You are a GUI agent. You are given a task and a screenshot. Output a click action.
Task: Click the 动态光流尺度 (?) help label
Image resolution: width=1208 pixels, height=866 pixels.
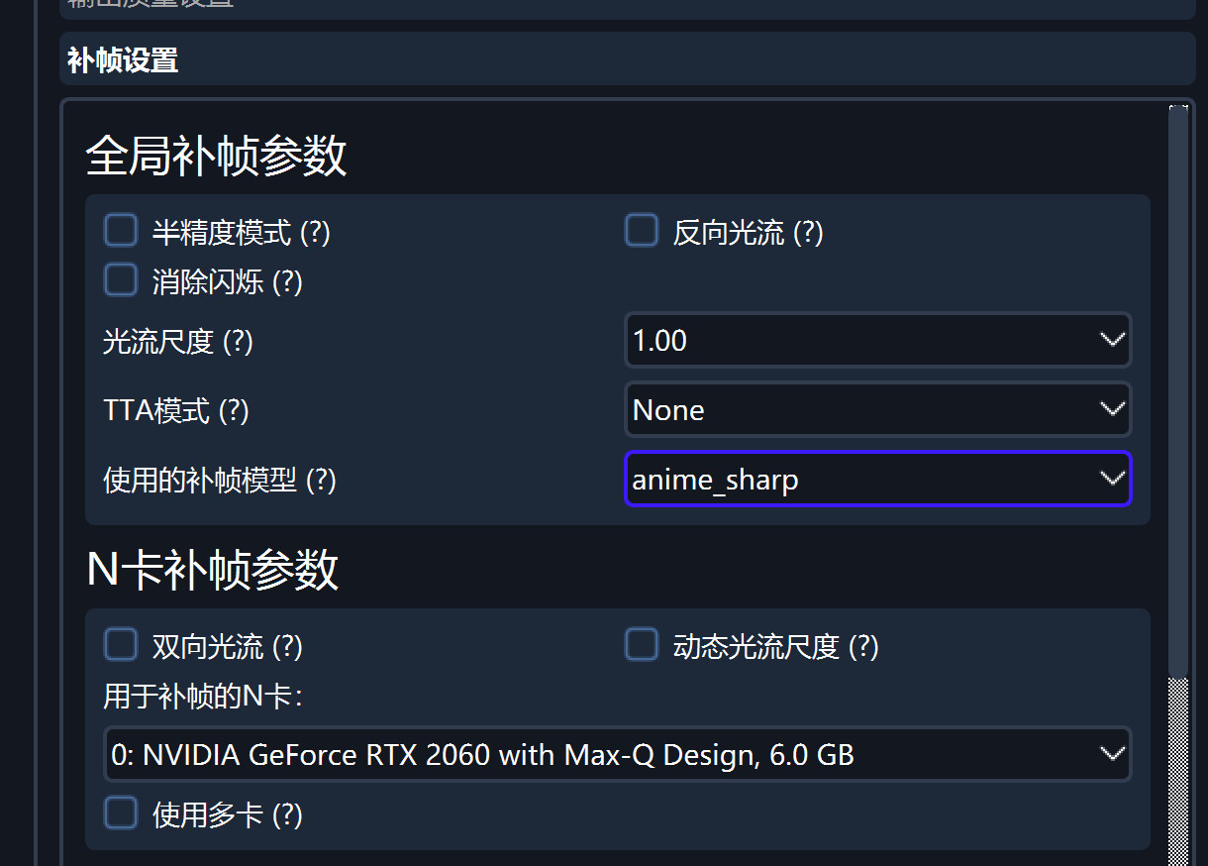[x=775, y=647]
